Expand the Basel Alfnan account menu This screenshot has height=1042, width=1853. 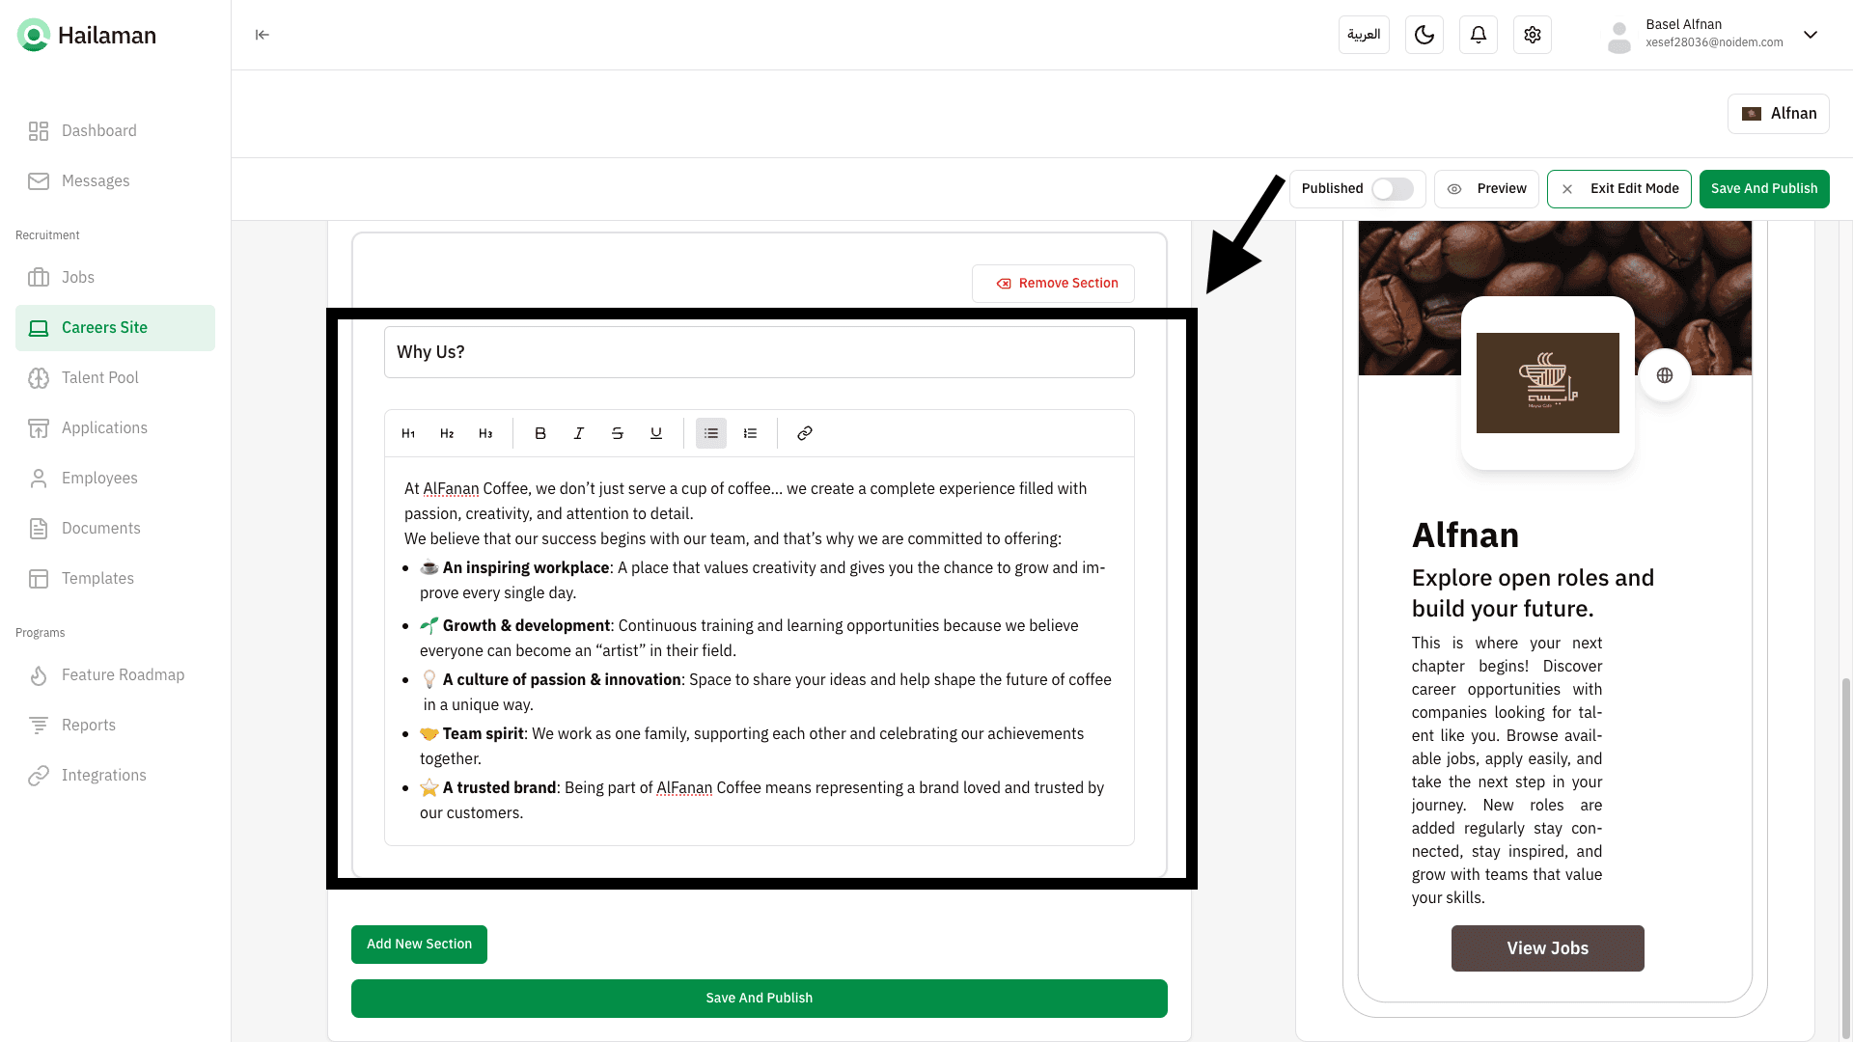1811,35
